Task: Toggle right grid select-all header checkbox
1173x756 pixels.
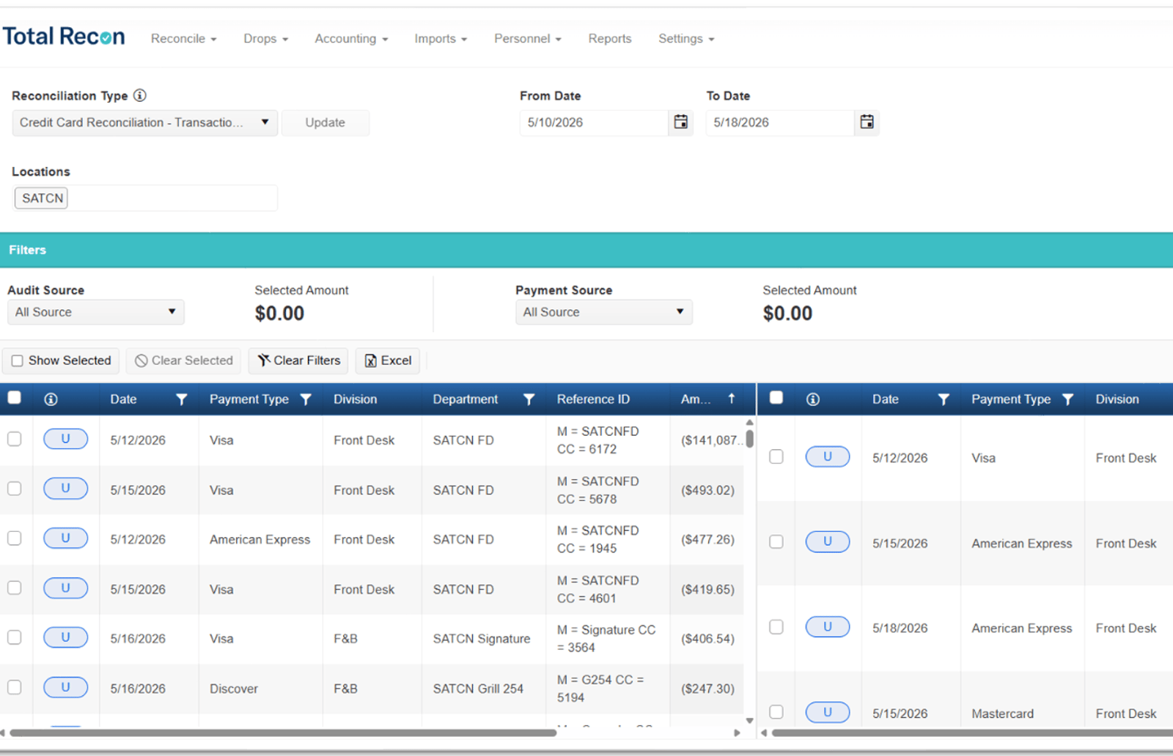Action: coord(776,398)
